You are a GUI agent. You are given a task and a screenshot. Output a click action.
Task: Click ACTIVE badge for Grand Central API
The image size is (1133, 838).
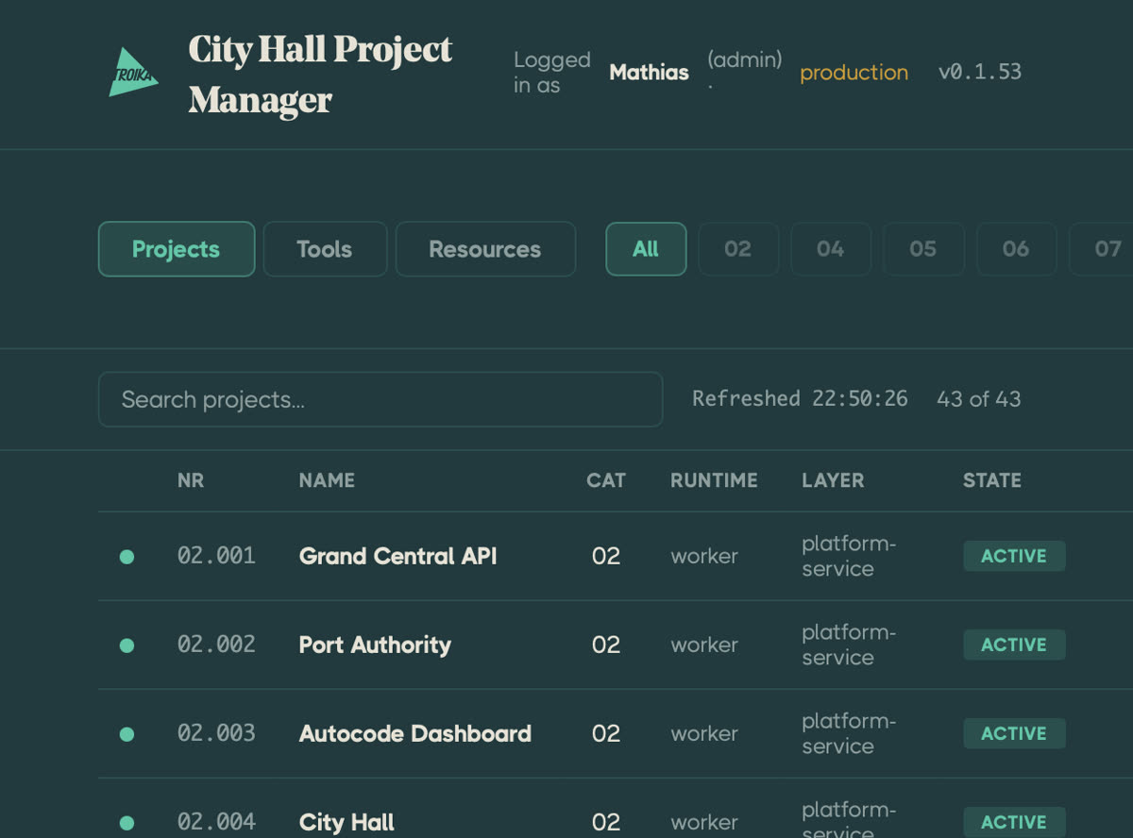click(1014, 556)
